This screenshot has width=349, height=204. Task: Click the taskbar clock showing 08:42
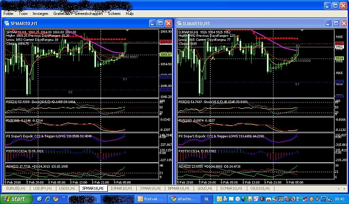(340, 199)
